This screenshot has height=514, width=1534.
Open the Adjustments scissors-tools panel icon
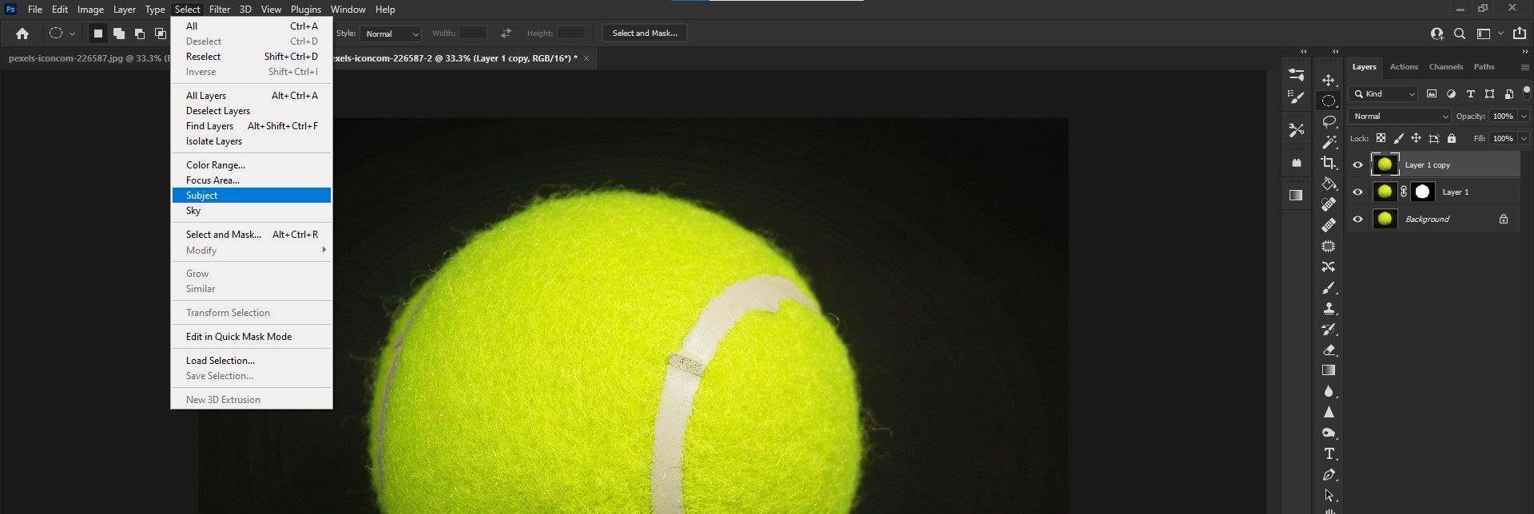pos(1296,129)
